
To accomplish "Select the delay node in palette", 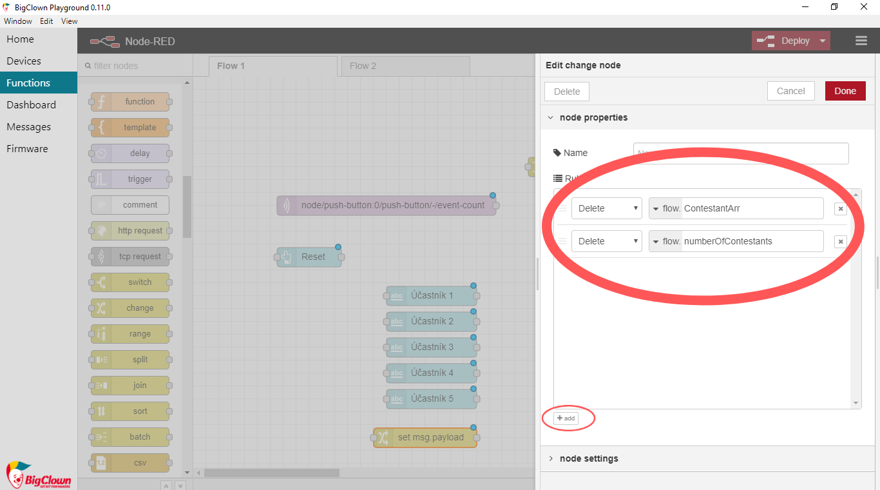I will 130,153.
